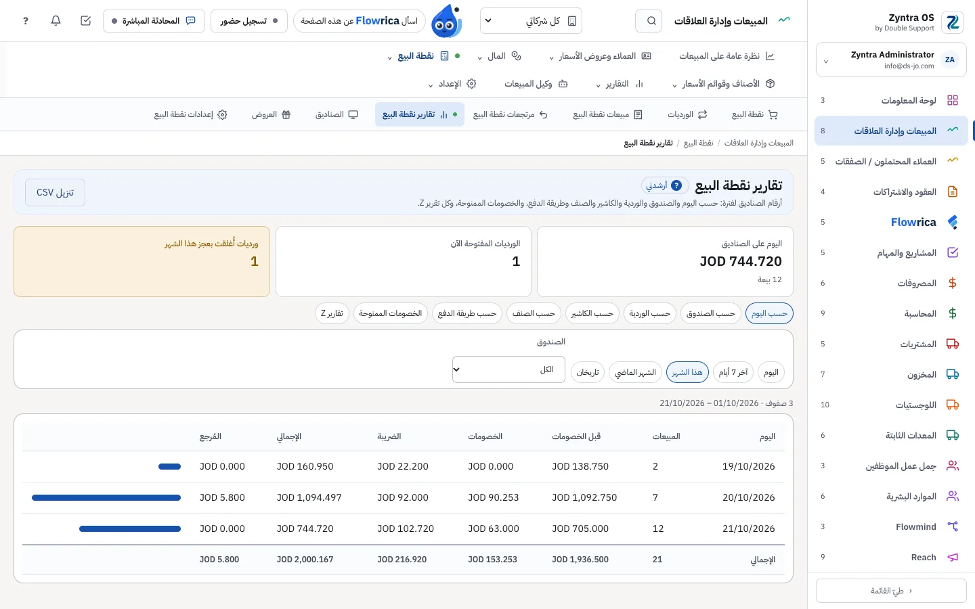Select the الشهر الماضي range chip
Image resolution: width=975 pixels, height=609 pixels.
click(636, 372)
